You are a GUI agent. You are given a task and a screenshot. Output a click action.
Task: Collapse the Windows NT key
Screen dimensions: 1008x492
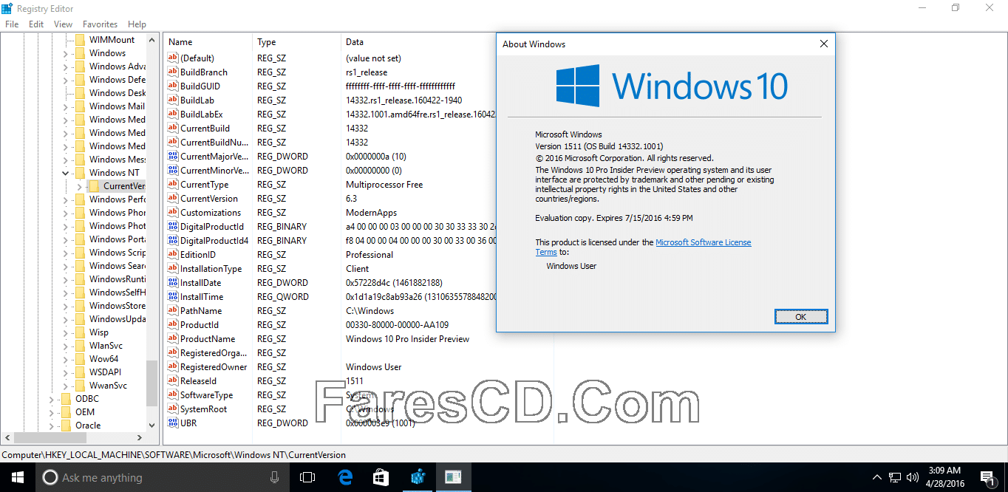click(65, 173)
